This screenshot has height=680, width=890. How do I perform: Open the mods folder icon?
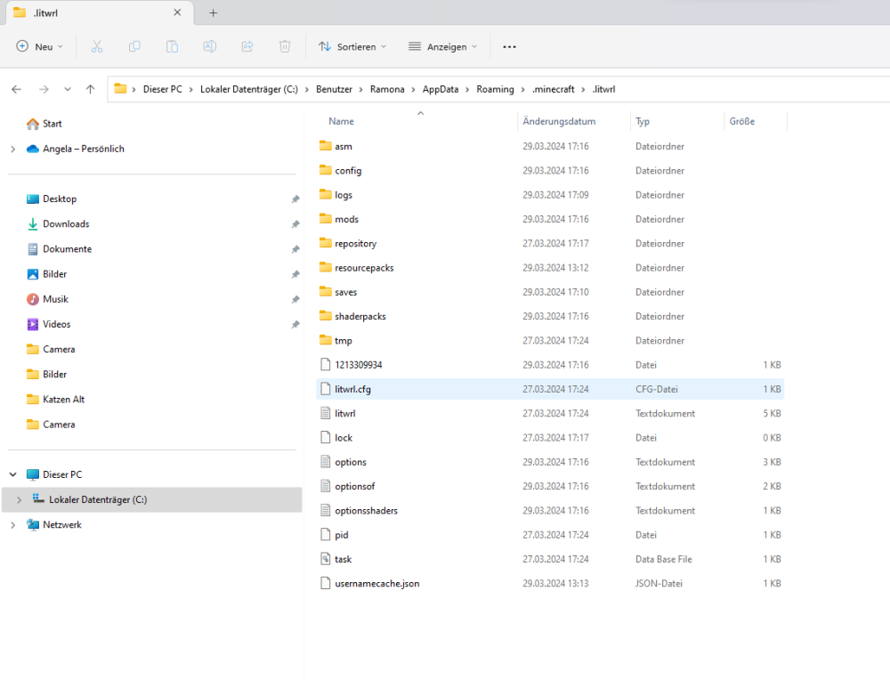(x=325, y=219)
